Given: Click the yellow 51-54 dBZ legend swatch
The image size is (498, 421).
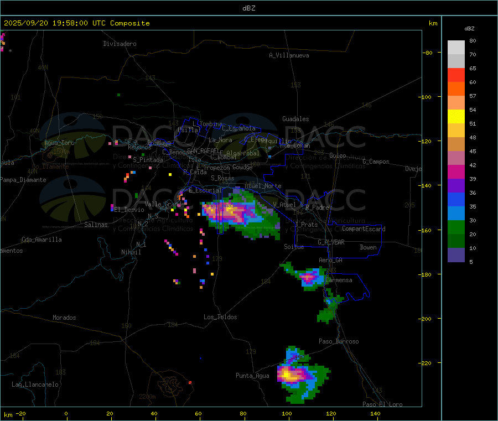Looking at the screenshot, I should (x=456, y=117).
